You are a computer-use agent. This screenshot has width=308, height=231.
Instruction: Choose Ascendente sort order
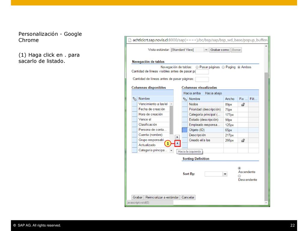239,168
